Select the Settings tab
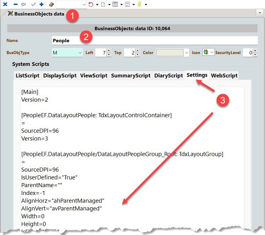Screen dimensions: 265x235 tap(197, 75)
